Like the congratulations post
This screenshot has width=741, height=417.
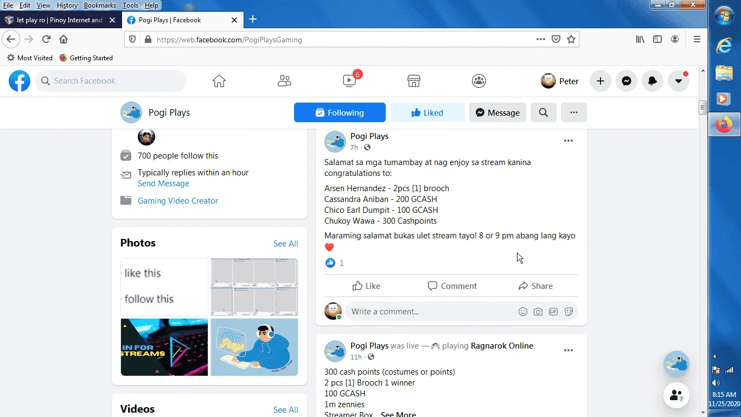click(x=366, y=286)
